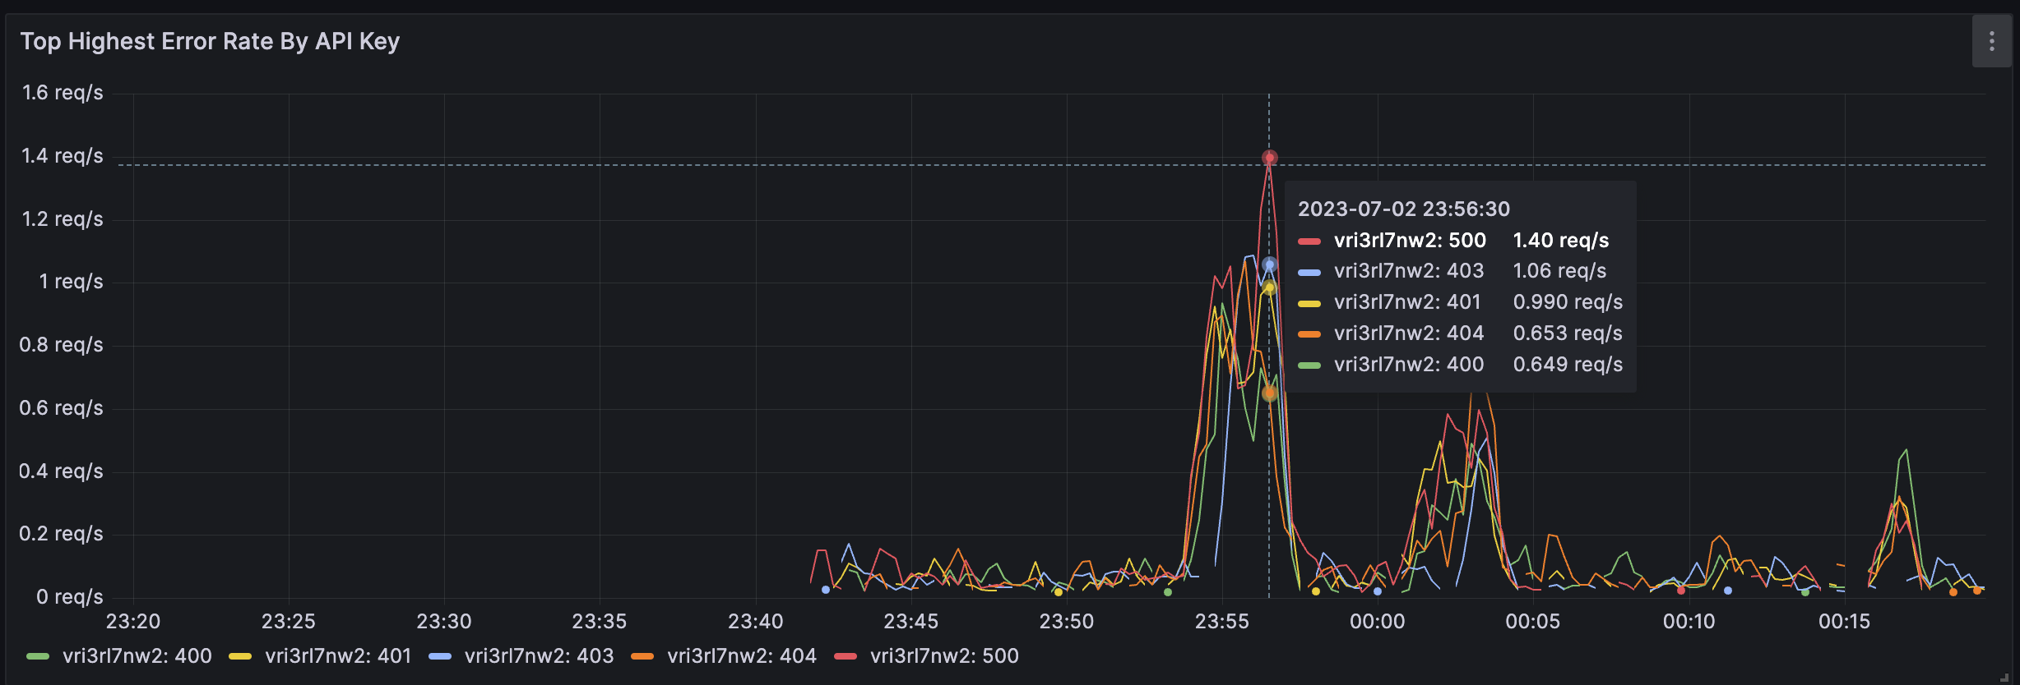Click the 1.4 req/s y-axis label
This screenshot has width=2020, height=685.
click(63, 156)
